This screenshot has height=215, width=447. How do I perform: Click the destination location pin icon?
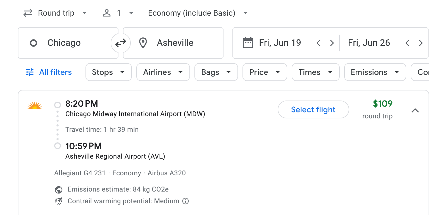pyautogui.click(x=143, y=43)
